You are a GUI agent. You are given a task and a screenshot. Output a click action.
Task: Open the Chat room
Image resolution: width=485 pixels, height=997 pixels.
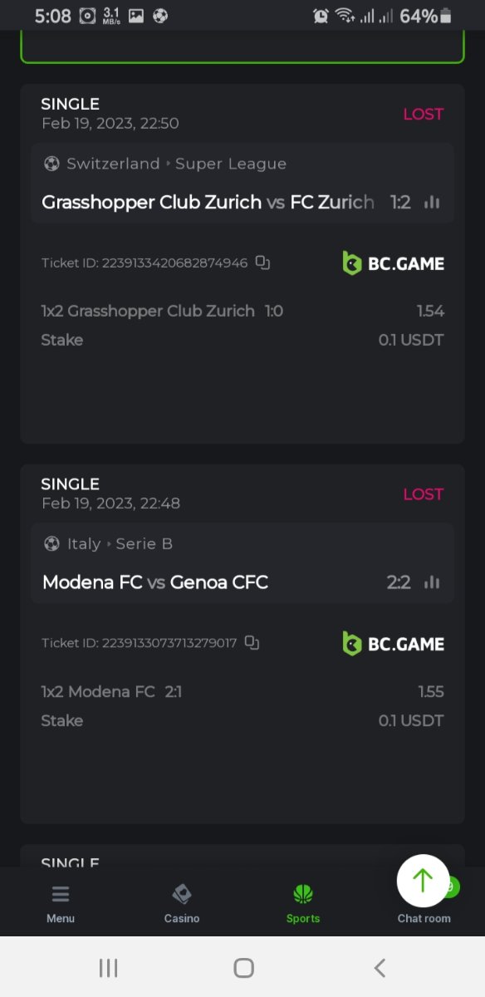tap(424, 918)
